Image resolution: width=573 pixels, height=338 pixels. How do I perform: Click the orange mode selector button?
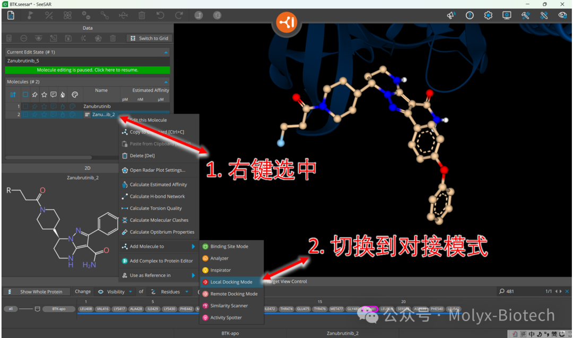pos(286,22)
